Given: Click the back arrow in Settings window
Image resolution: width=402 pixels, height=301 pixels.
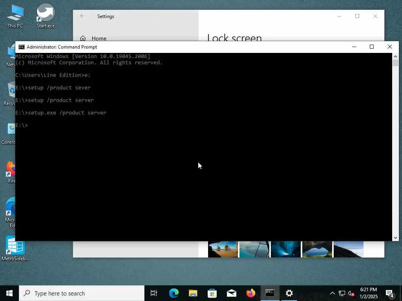Looking at the screenshot, I should pyautogui.click(x=82, y=16).
